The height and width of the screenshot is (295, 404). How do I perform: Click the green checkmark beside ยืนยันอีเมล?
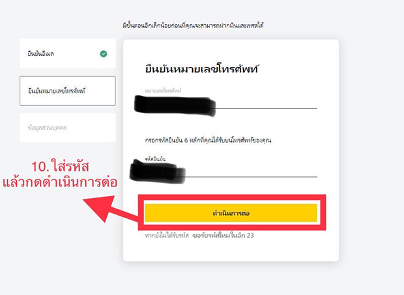point(104,54)
